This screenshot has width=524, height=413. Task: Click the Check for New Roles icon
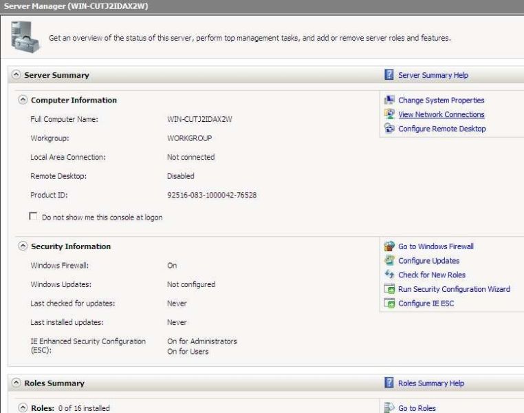pos(389,275)
